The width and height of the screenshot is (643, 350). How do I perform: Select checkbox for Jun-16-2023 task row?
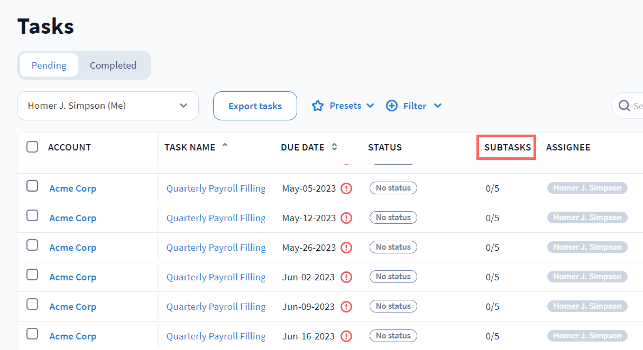click(x=32, y=334)
